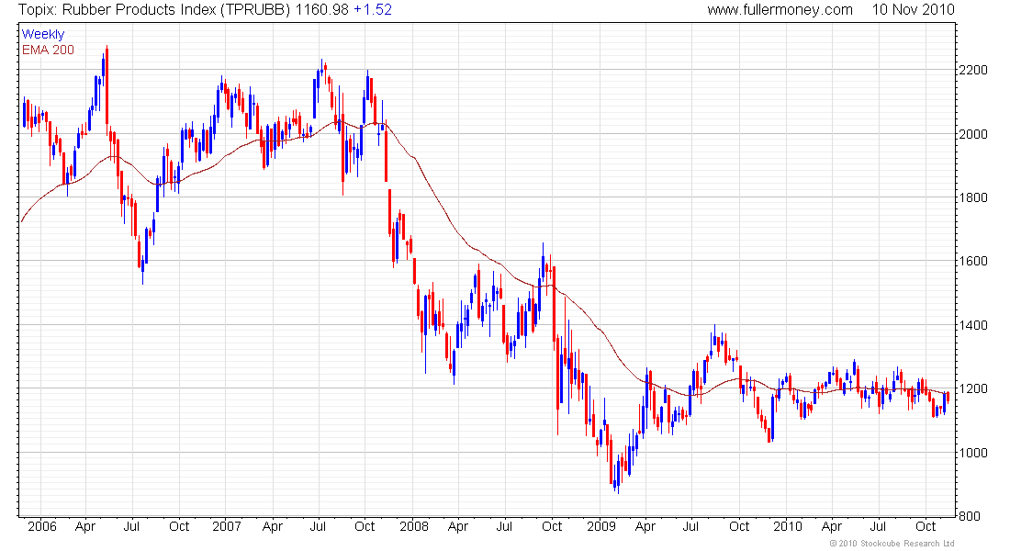Viewport: 1010px width, 551px height.
Task: Click the 2008 x-axis year label
Action: [413, 526]
